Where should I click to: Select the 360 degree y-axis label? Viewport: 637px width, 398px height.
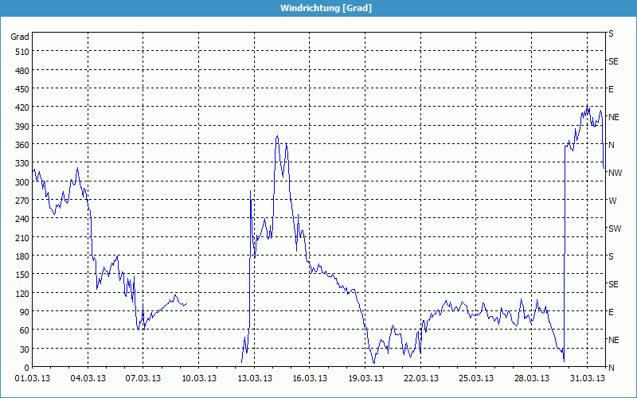click(21, 145)
